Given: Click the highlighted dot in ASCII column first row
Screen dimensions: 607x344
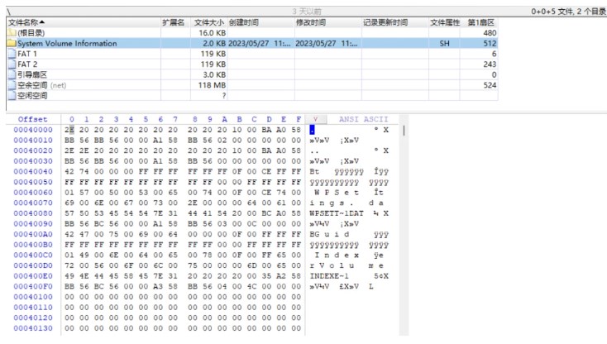Looking at the screenshot, I should tap(312, 130).
